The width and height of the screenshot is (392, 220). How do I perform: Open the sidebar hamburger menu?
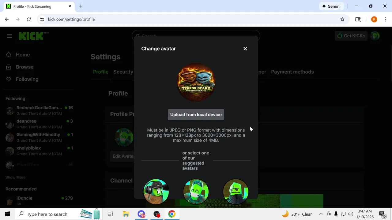pos(10,36)
